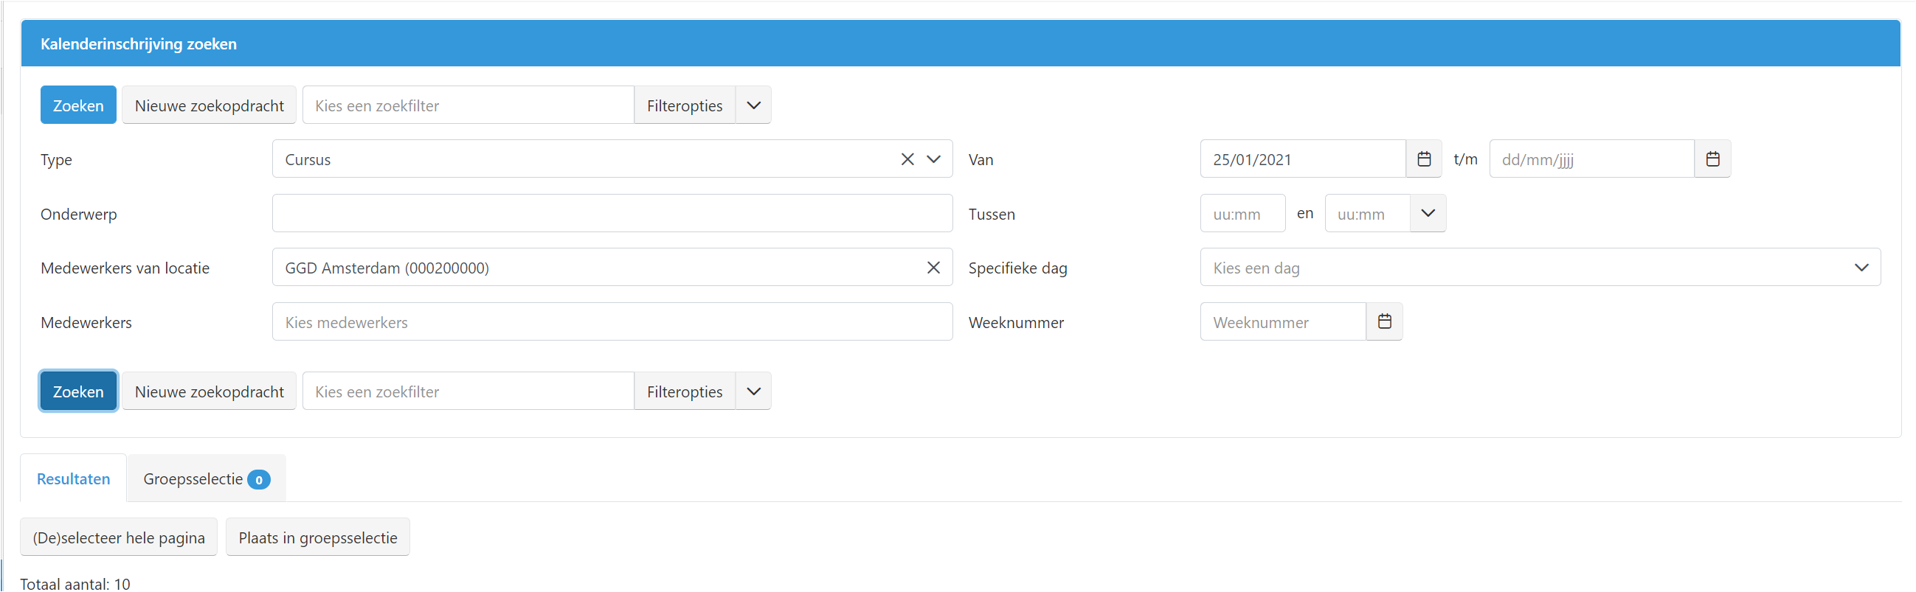Open the Tussen time range dropdown arrow
Screen dimensions: 1916x592
[x=1428, y=213]
